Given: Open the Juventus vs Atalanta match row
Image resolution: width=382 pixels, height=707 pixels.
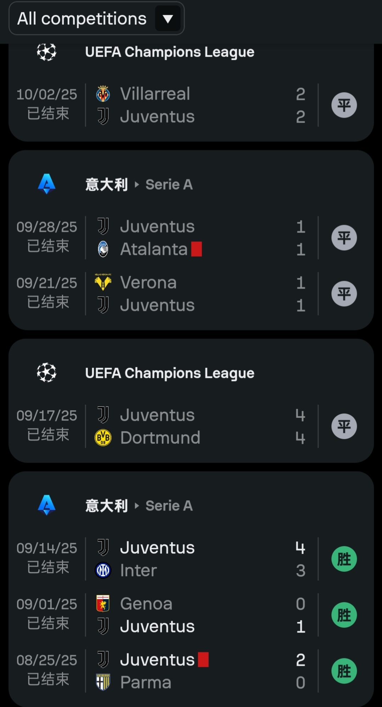Looking at the screenshot, I should point(198,238).
